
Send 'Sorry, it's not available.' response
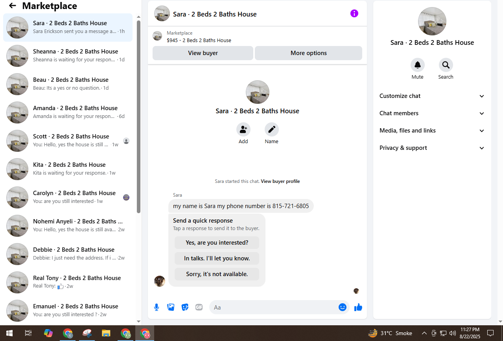coord(217,274)
